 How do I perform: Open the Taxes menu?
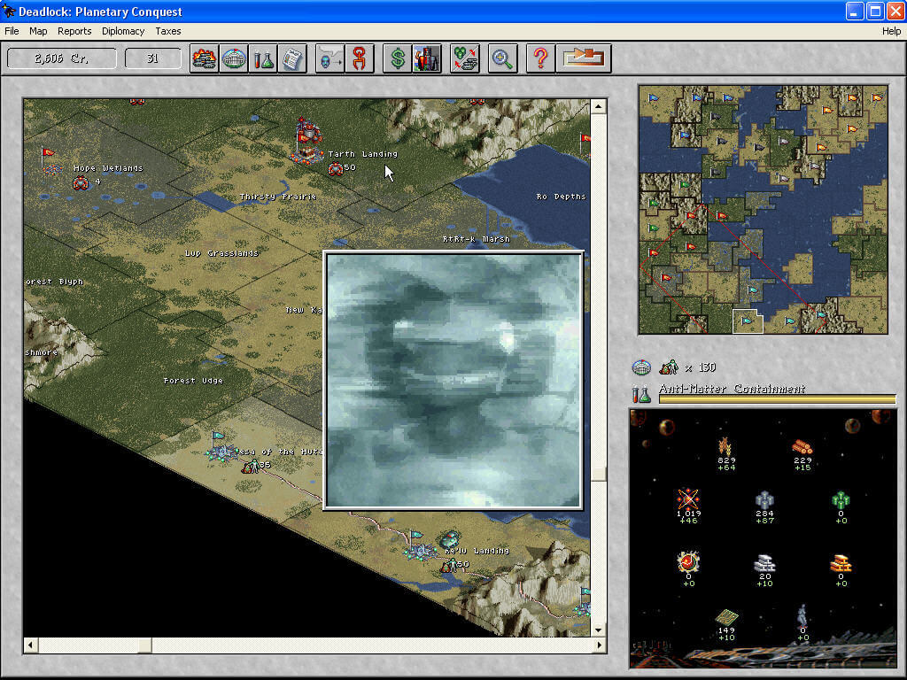(x=168, y=31)
